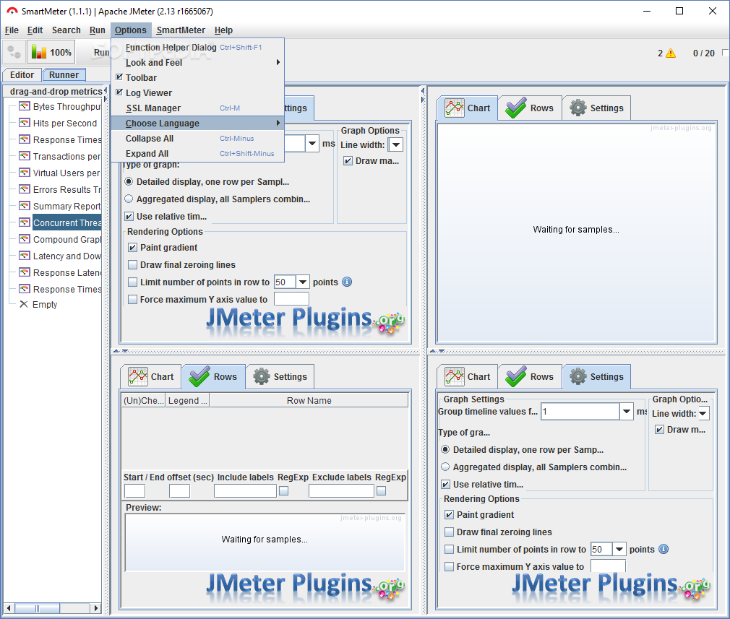Screen dimensions: 730x619
Task: Click the X icon beside Empty
Action: (24, 304)
